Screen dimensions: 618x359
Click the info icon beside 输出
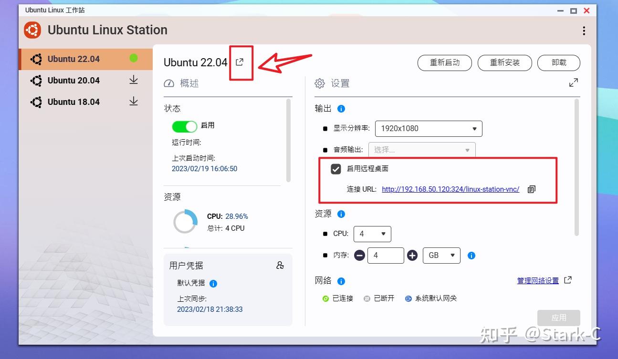(x=341, y=108)
